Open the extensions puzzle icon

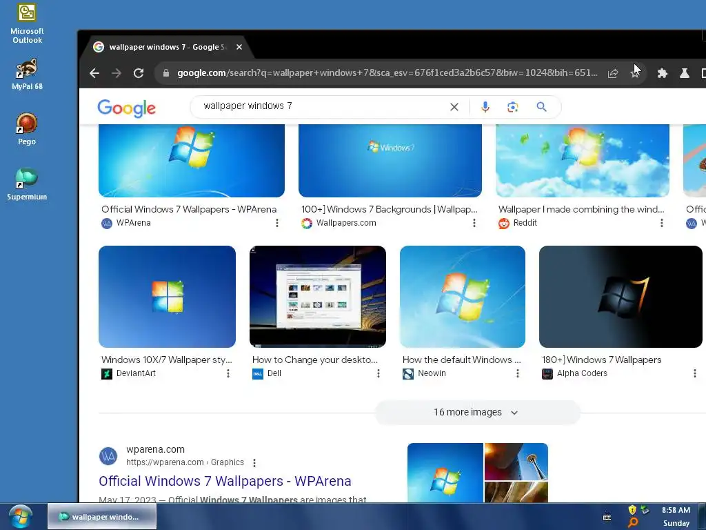pos(662,73)
